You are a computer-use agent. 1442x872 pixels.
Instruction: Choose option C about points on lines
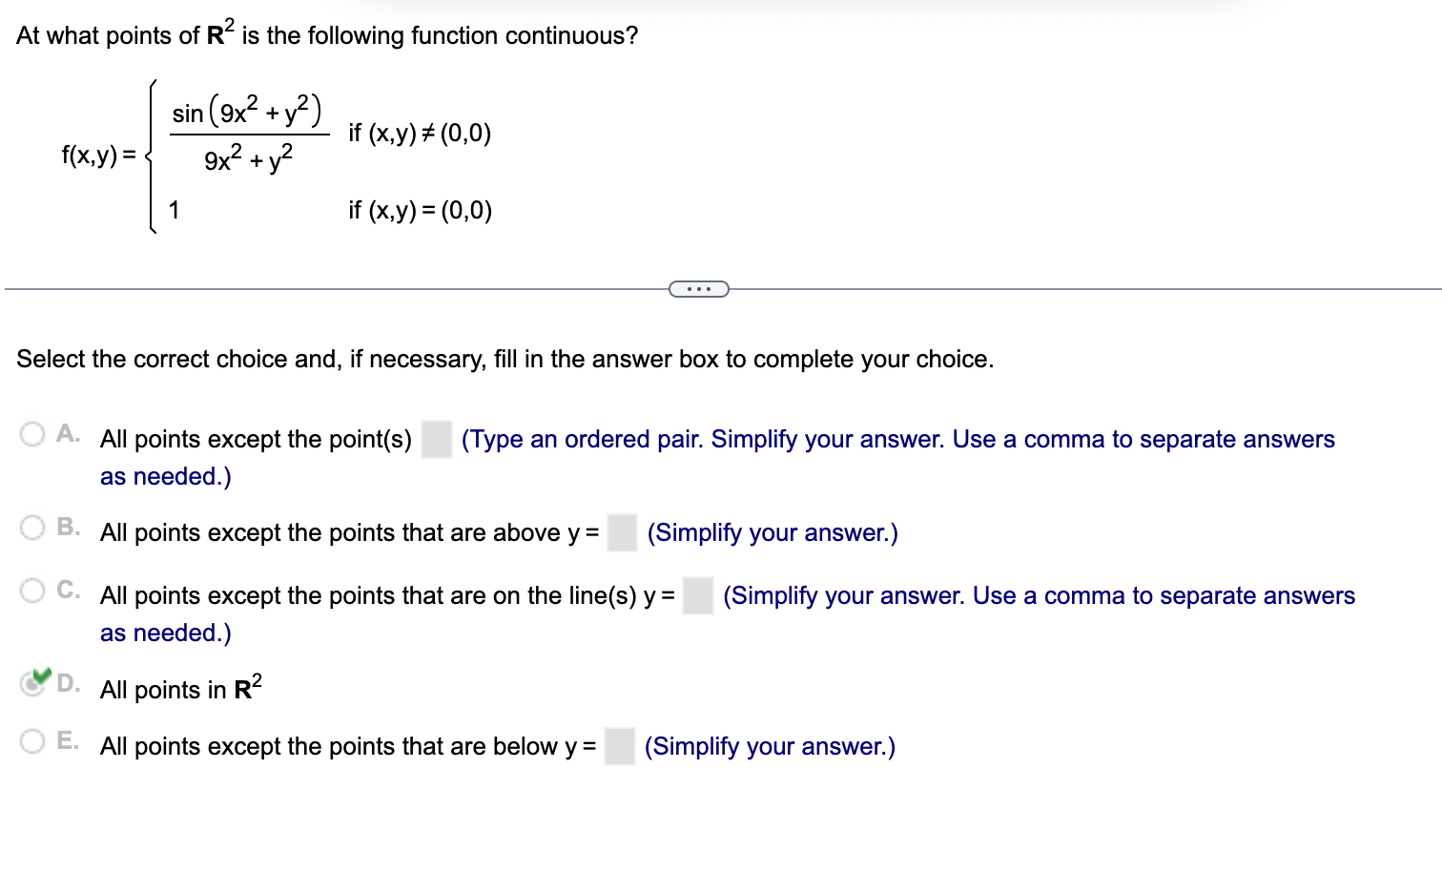pyautogui.click(x=31, y=592)
